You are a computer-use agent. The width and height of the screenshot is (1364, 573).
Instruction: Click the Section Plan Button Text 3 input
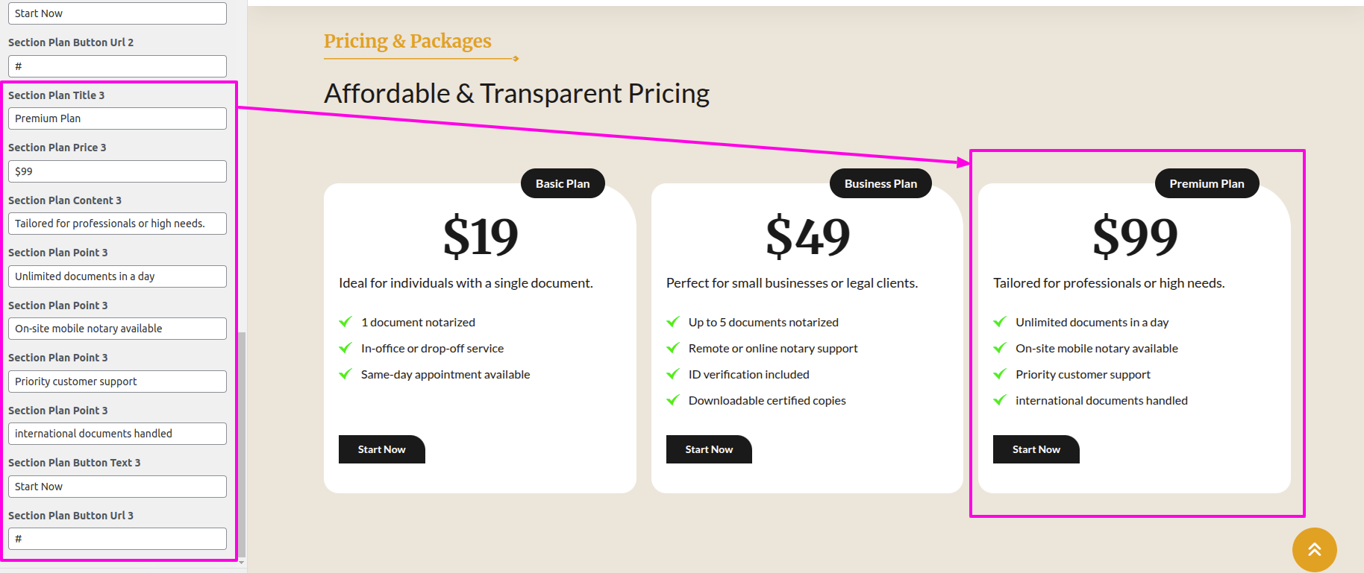pos(117,487)
